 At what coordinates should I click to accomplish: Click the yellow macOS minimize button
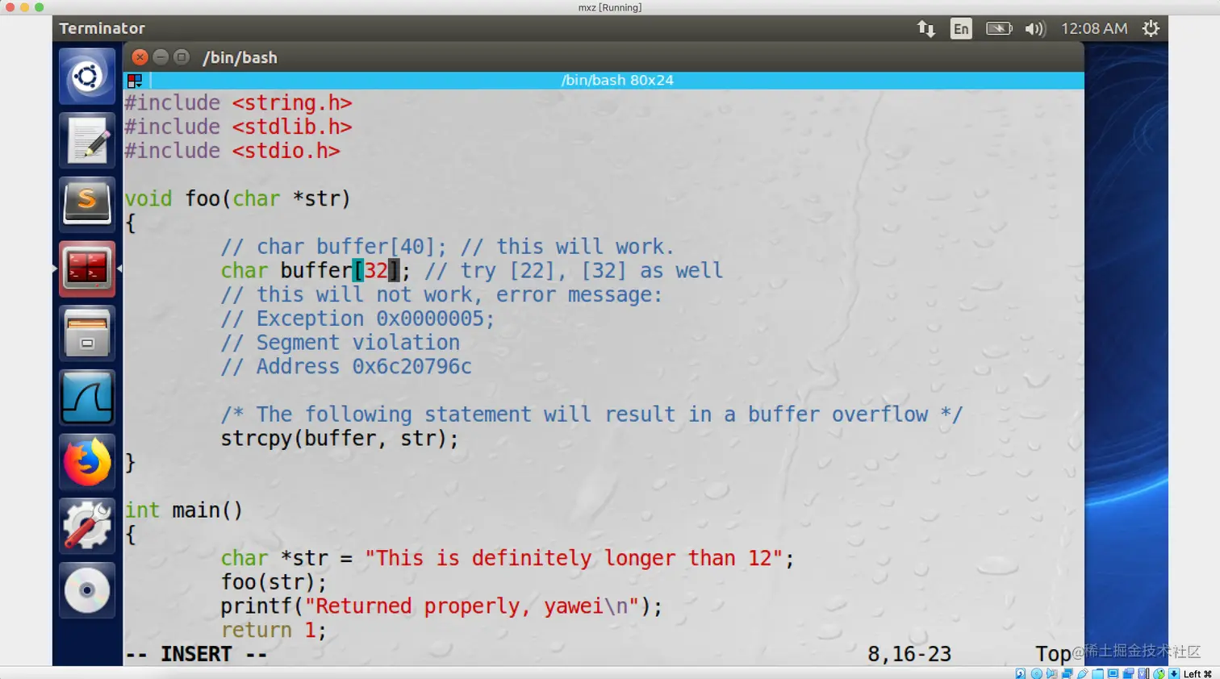[x=24, y=7]
